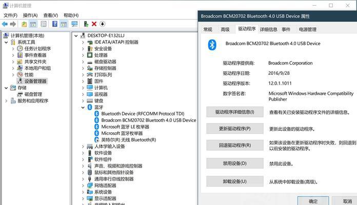Image resolution: width=357 pixels, height=205 pixels.
Task: Collapse the 存储 node in left tree
Action: pos(6,88)
